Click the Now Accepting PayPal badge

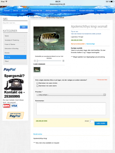point(15,115)
